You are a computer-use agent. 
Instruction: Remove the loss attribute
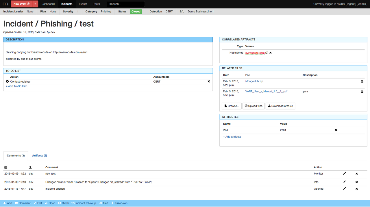point(336,130)
